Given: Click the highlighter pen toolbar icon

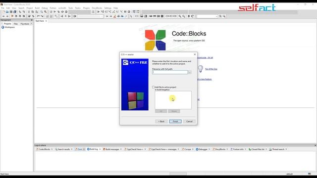Looking at the screenshot, I should [114, 16].
